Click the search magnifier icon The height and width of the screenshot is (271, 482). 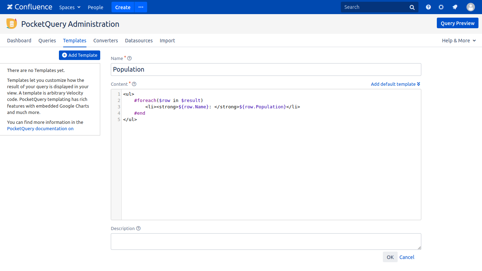coord(412,7)
